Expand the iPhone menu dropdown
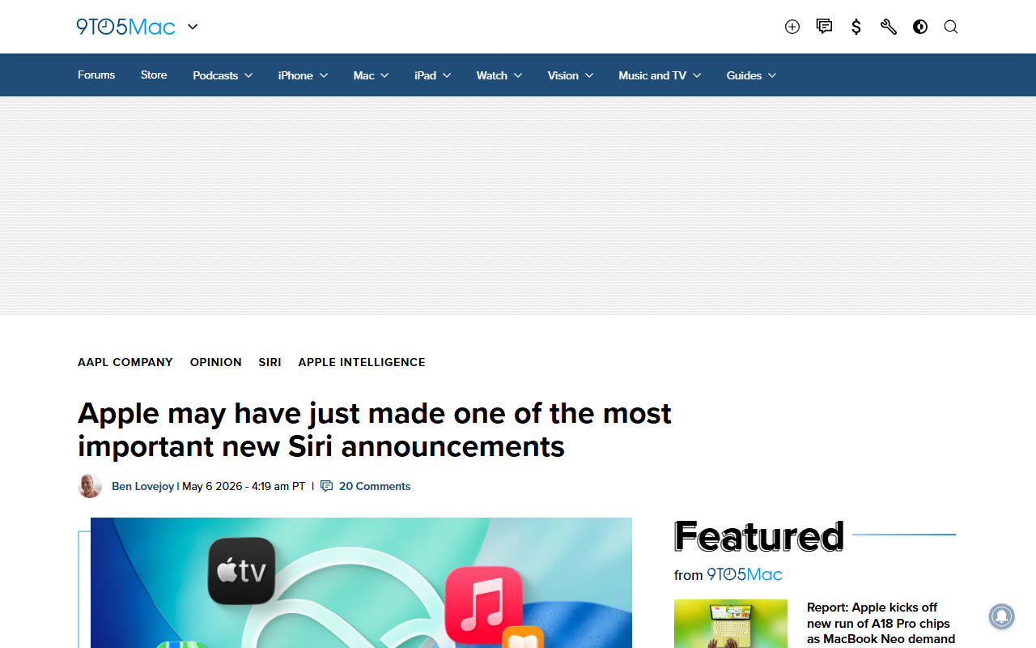The image size is (1036, 648). [303, 75]
